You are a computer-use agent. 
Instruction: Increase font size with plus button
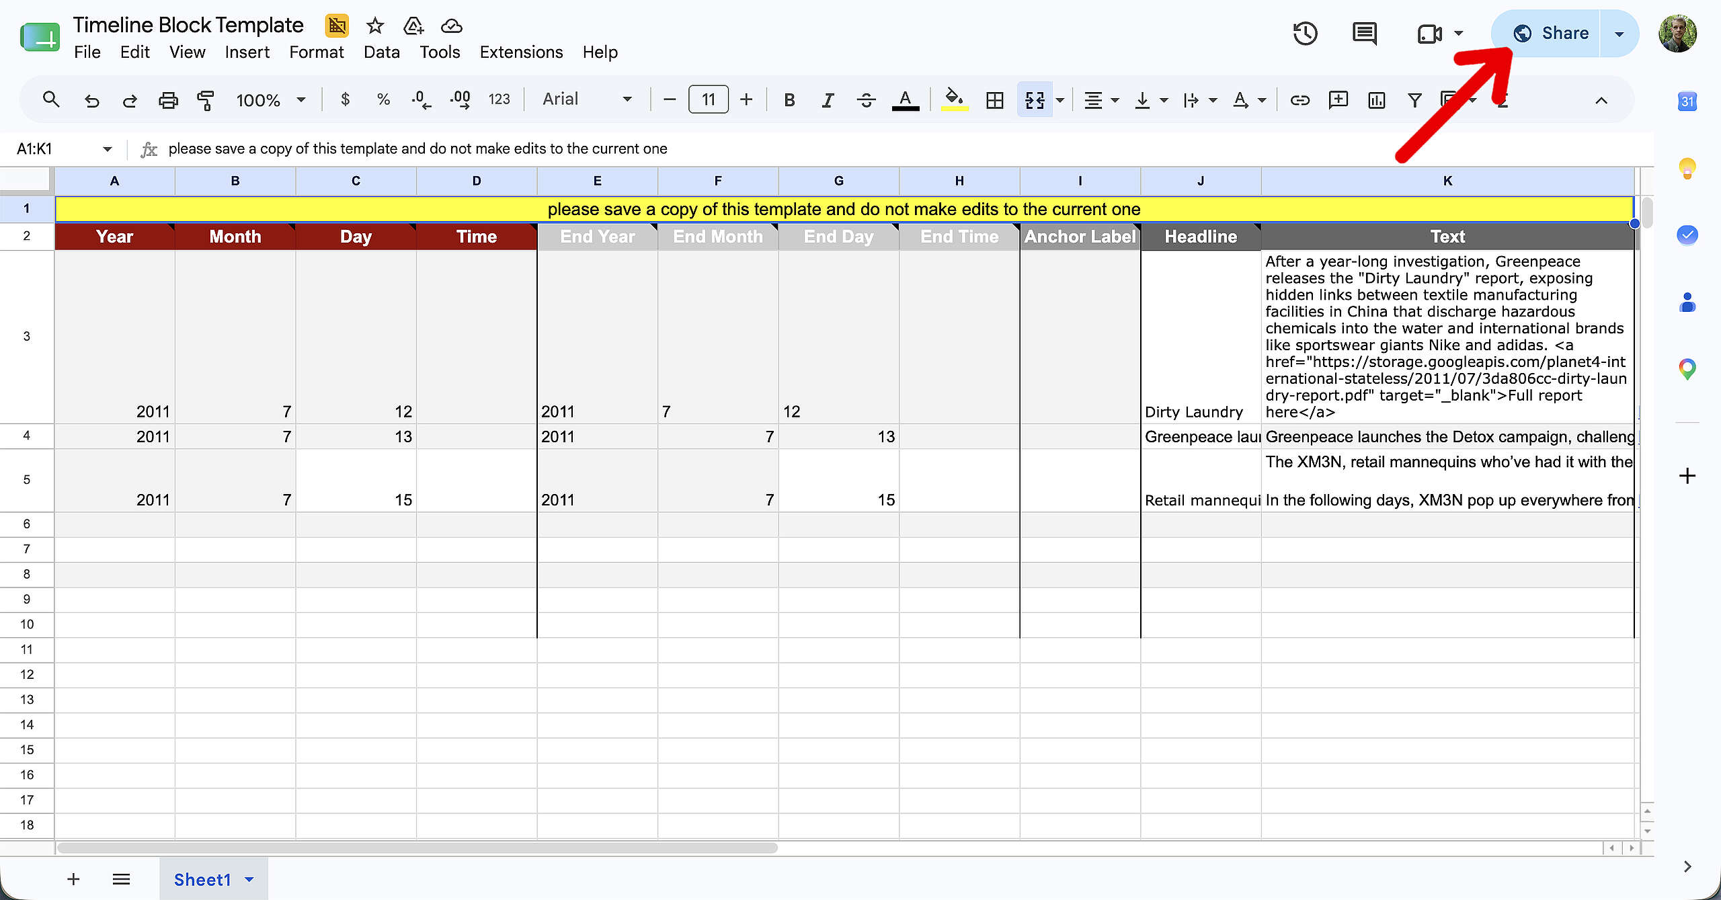(x=746, y=100)
